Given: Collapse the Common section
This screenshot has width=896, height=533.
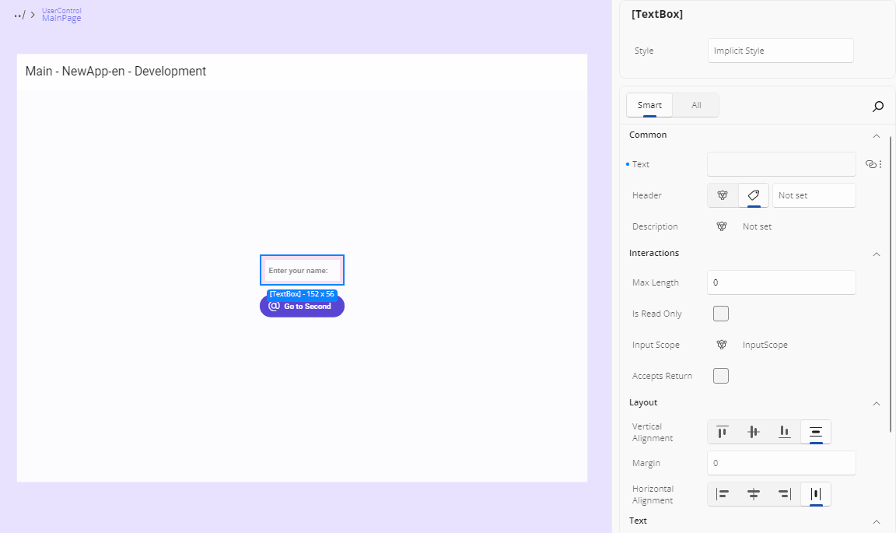Looking at the screenshot, I should click(x=877, y=135).
